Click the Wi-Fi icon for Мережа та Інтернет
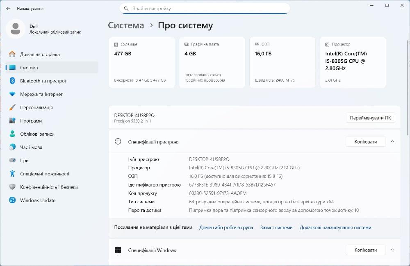 (12, 94)
